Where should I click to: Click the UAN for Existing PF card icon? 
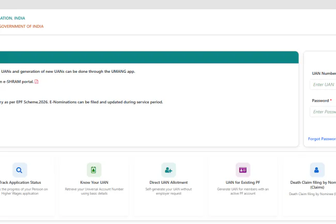(x=243, y=170)
